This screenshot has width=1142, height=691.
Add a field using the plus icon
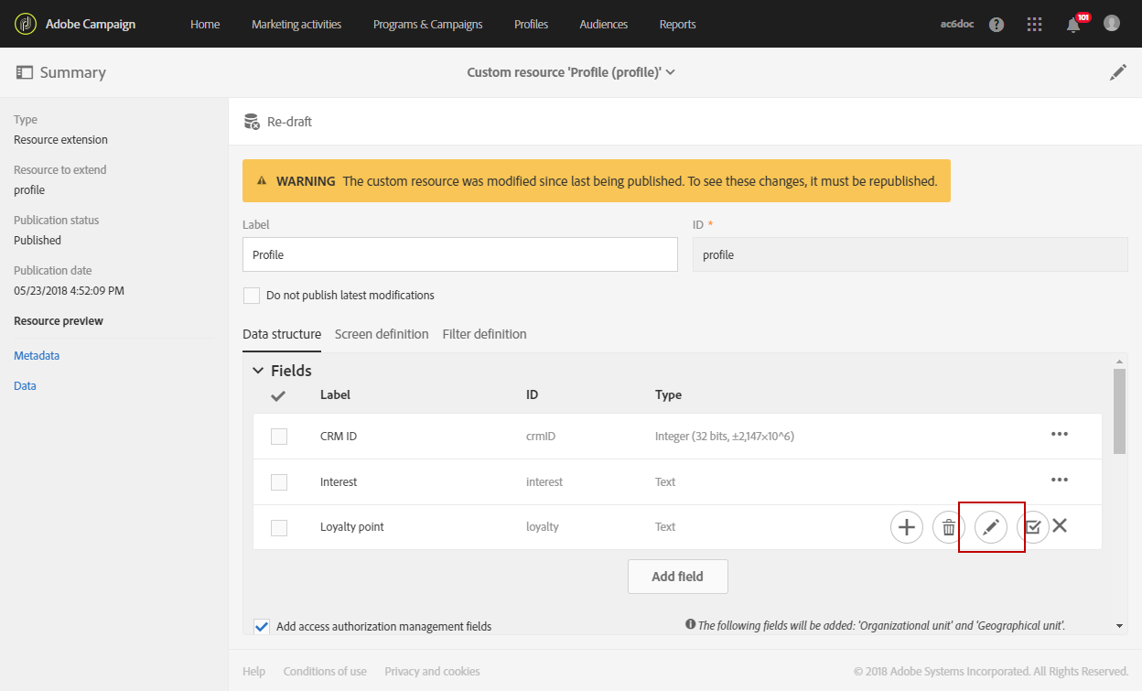pyautogui.click(x=906, y=527)
